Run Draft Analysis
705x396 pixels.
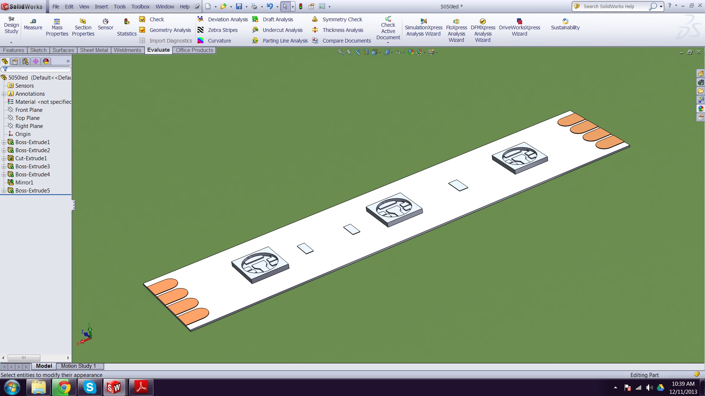(278, 19)
